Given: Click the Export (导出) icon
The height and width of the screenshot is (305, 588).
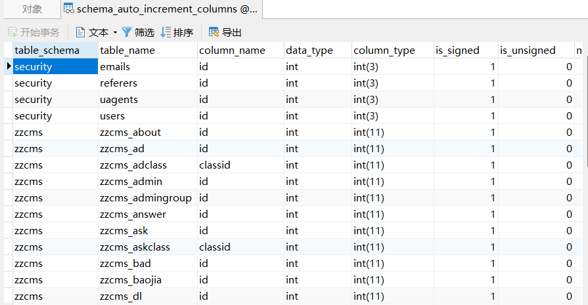Looking at the screenshot, I should coord(214,32).
